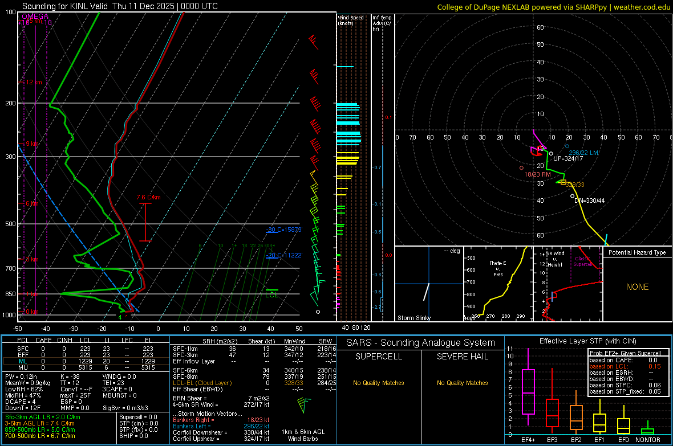This screenshot has height=446, width=673.
Task: Click the 3-6km AGL LR value
Action: (40, 423)
